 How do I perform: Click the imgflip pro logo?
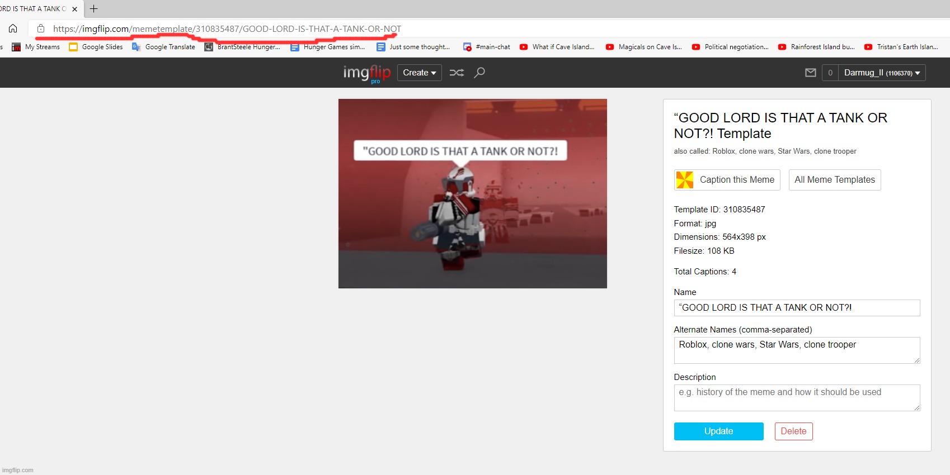366,73
